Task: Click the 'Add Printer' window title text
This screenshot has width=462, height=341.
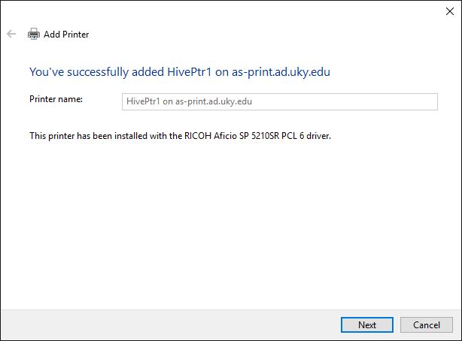Action: point(66,35)
